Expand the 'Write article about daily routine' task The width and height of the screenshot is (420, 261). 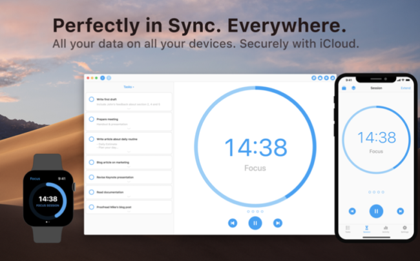[x=129, y=151]
